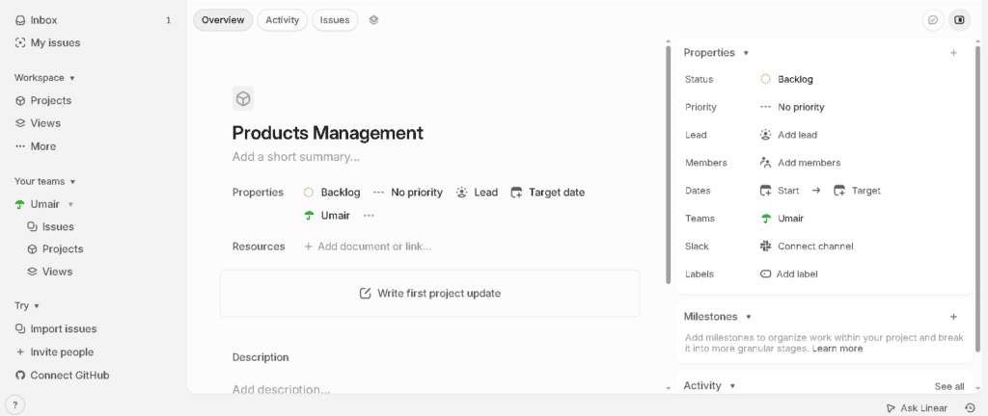Click the Umair team Issues icon

click(32, 227)
